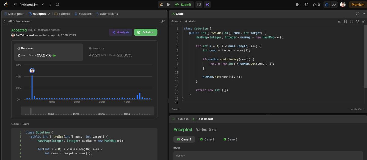Click the Analysis button
This screenshot has width=367, height=160.
tap(120, 32)
